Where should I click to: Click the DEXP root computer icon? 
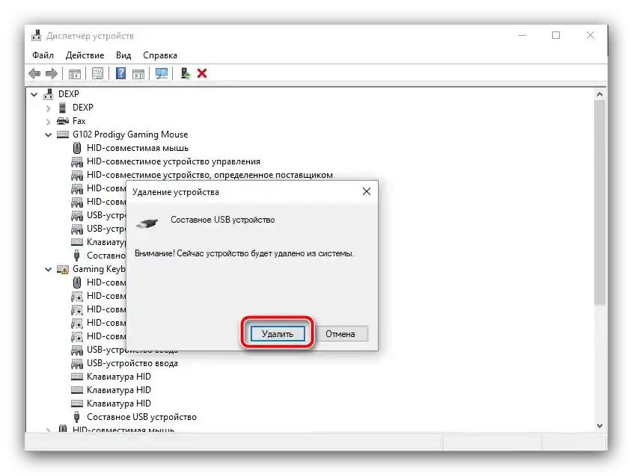coord(49,94)
